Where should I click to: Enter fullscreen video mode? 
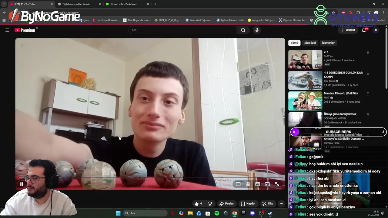277,184
